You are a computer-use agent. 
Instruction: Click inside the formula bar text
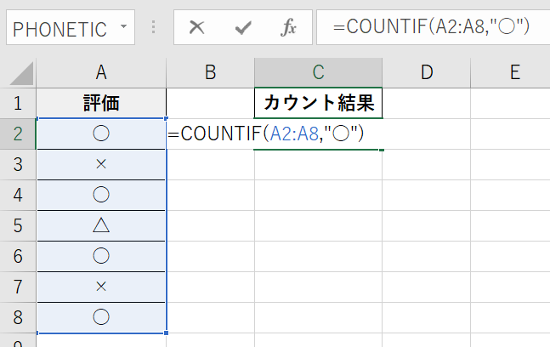[x=432, y=27]
